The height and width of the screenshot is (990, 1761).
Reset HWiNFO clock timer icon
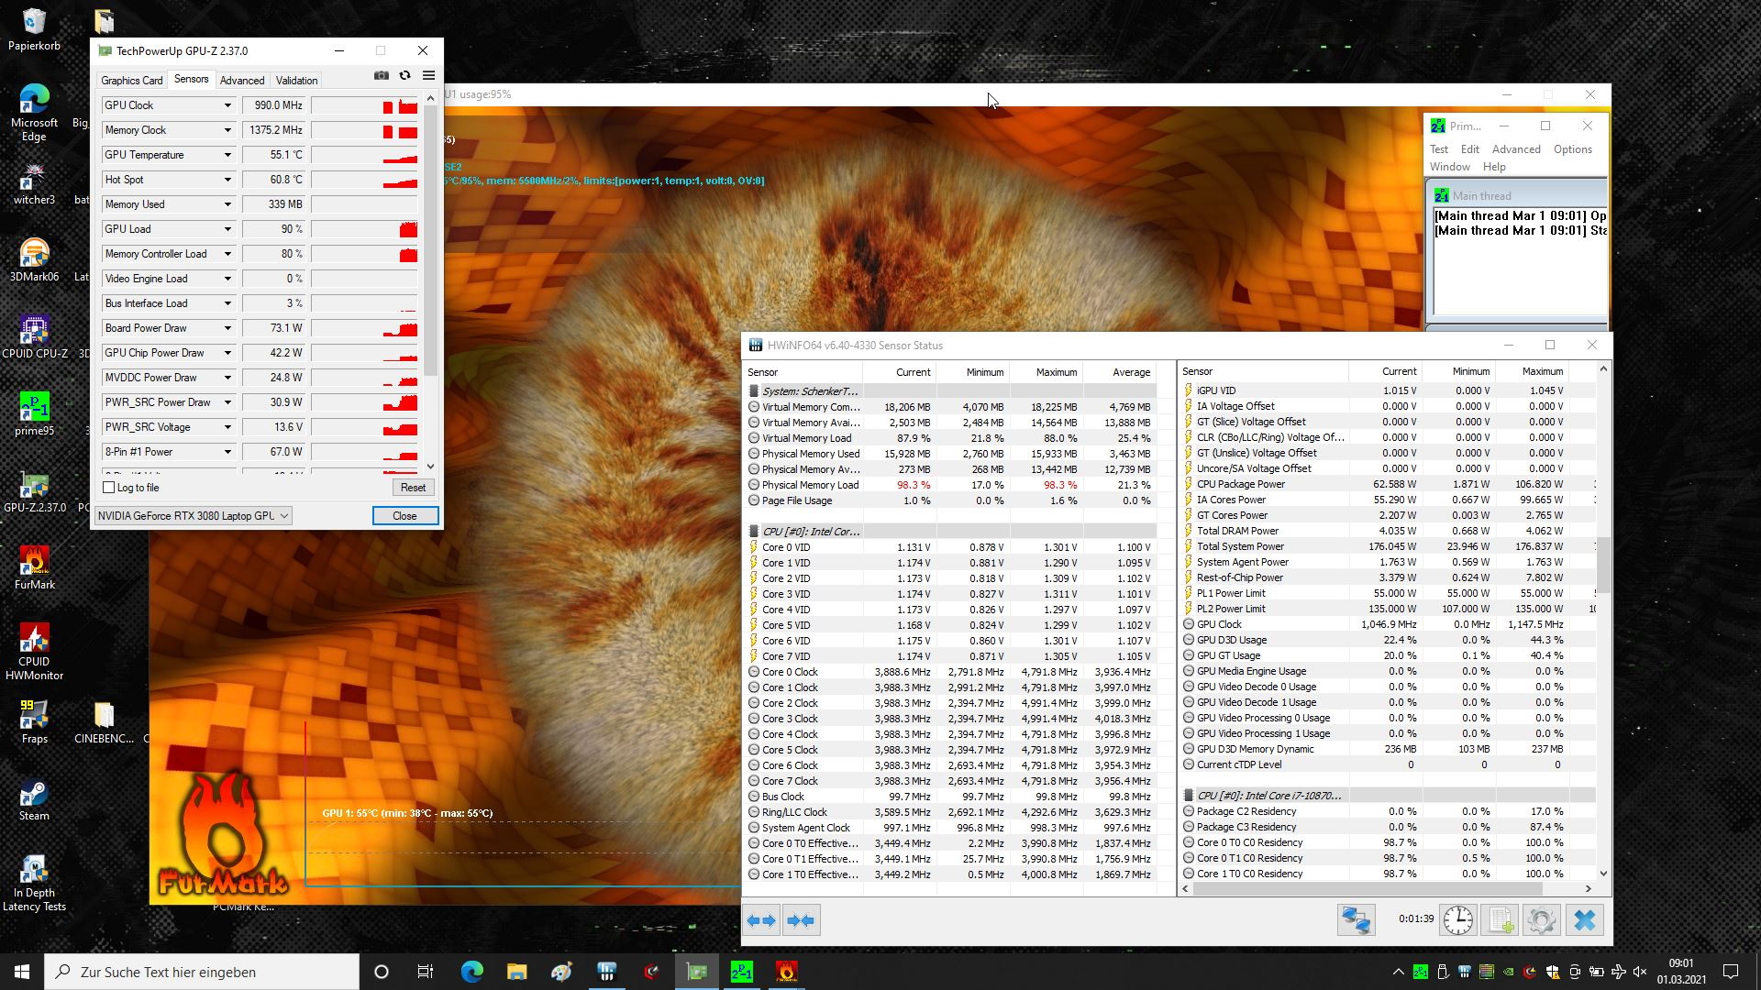(x=1457, y=919)
